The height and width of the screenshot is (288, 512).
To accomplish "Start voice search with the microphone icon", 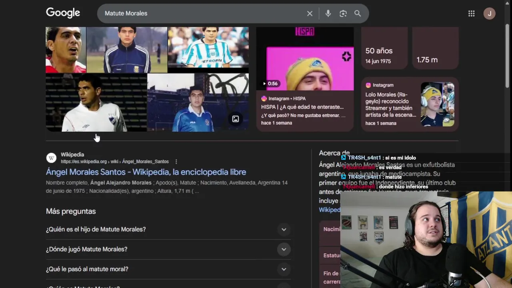I will tap(328, 14).
